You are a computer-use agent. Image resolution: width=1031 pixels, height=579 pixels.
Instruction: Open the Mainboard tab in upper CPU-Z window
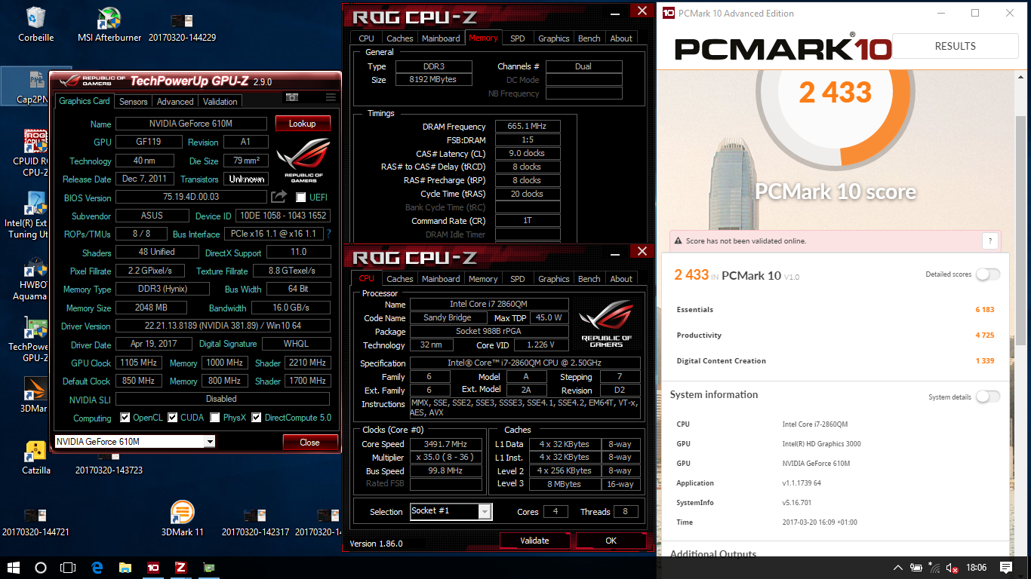pos(441,38)
